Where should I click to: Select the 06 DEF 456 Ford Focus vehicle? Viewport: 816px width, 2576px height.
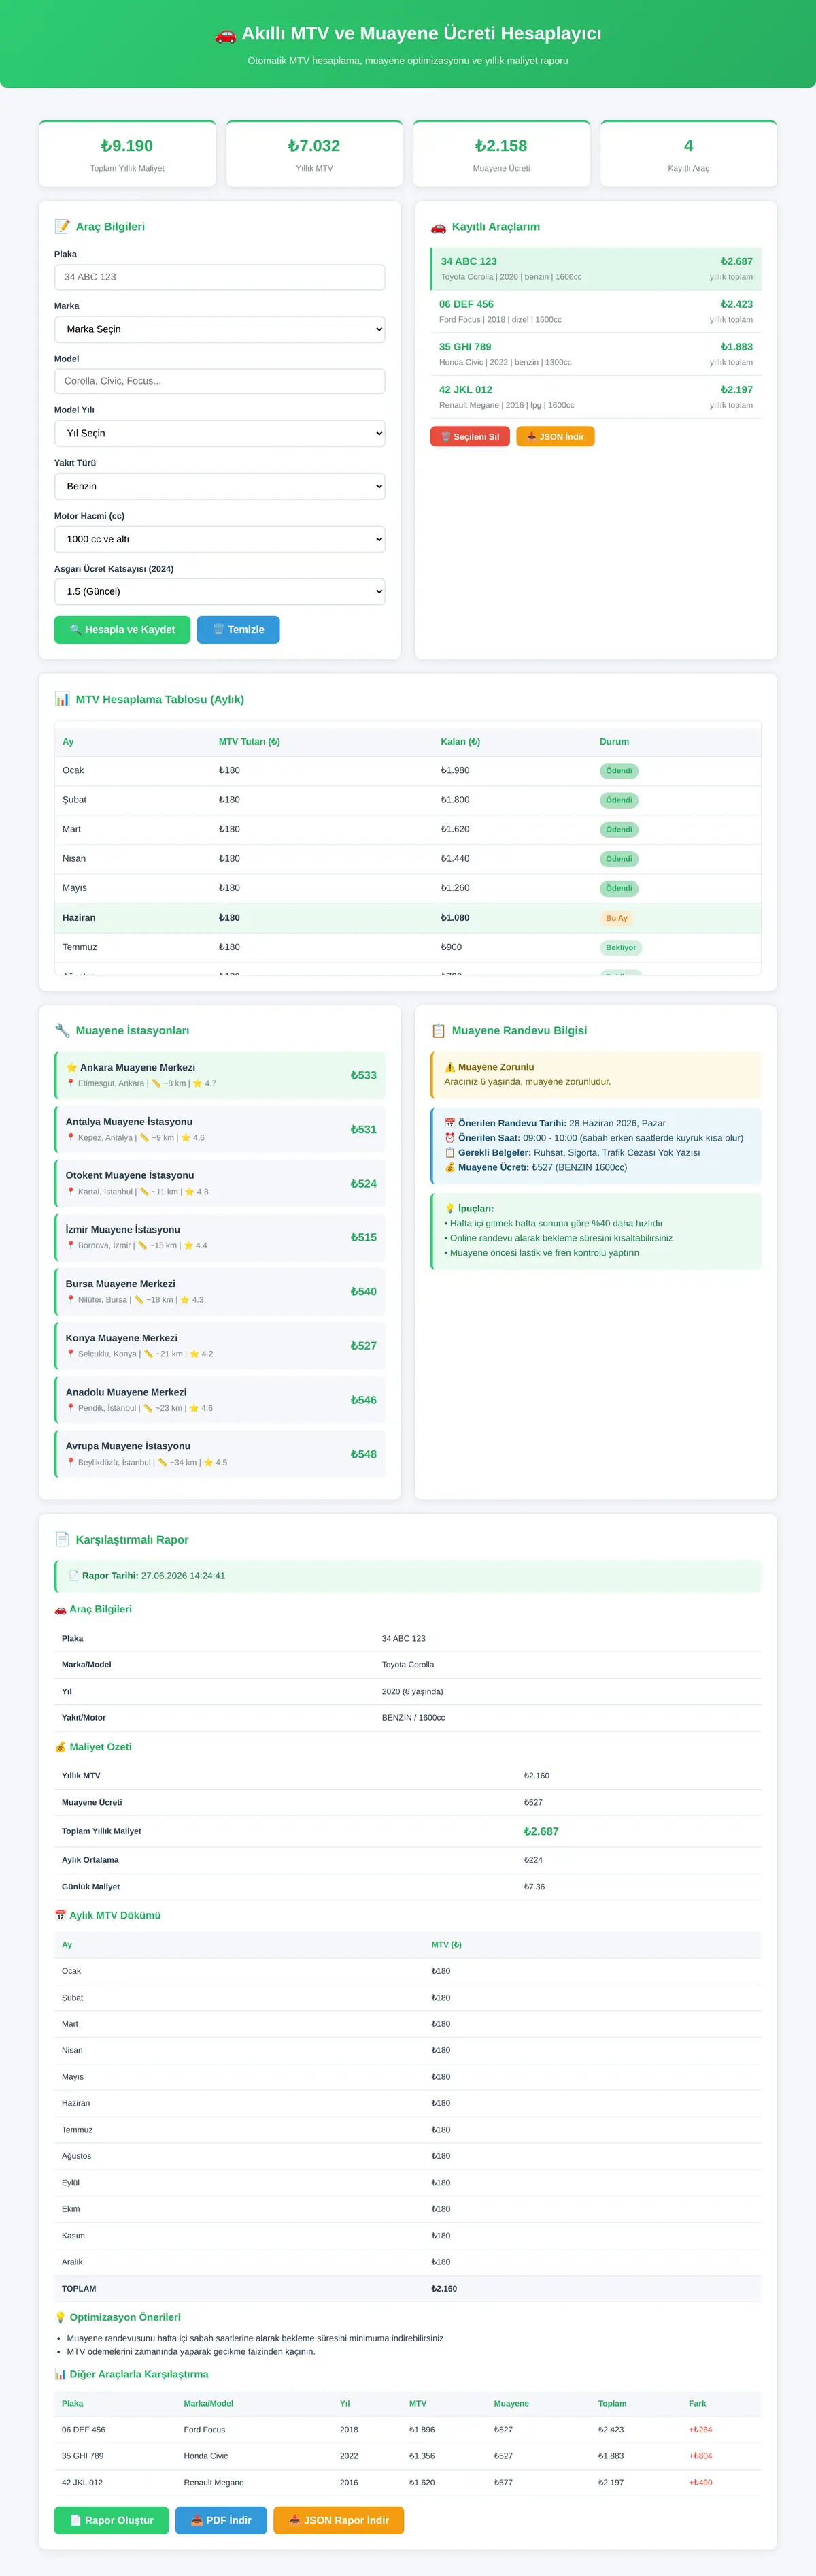pos(596,312)
